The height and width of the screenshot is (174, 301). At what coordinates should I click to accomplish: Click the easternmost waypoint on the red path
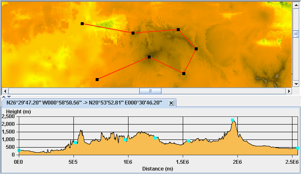pyautogui.click(x=196, y=49)
